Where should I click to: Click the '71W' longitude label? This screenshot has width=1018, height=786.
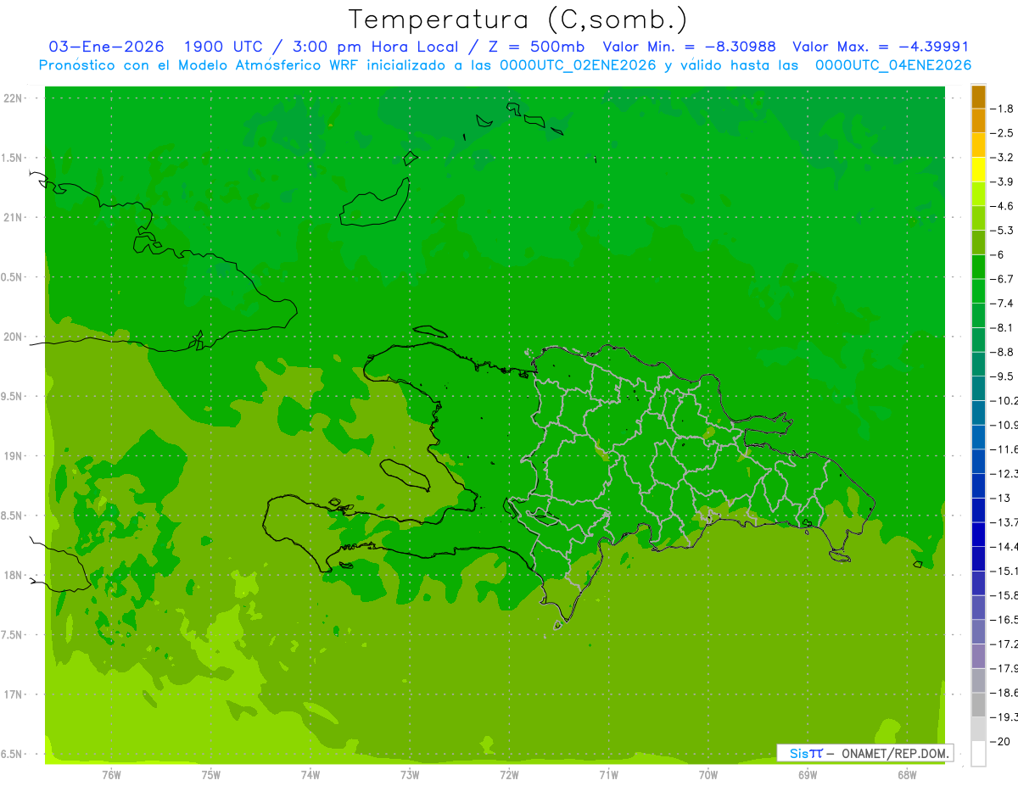[x=608, y=774]
